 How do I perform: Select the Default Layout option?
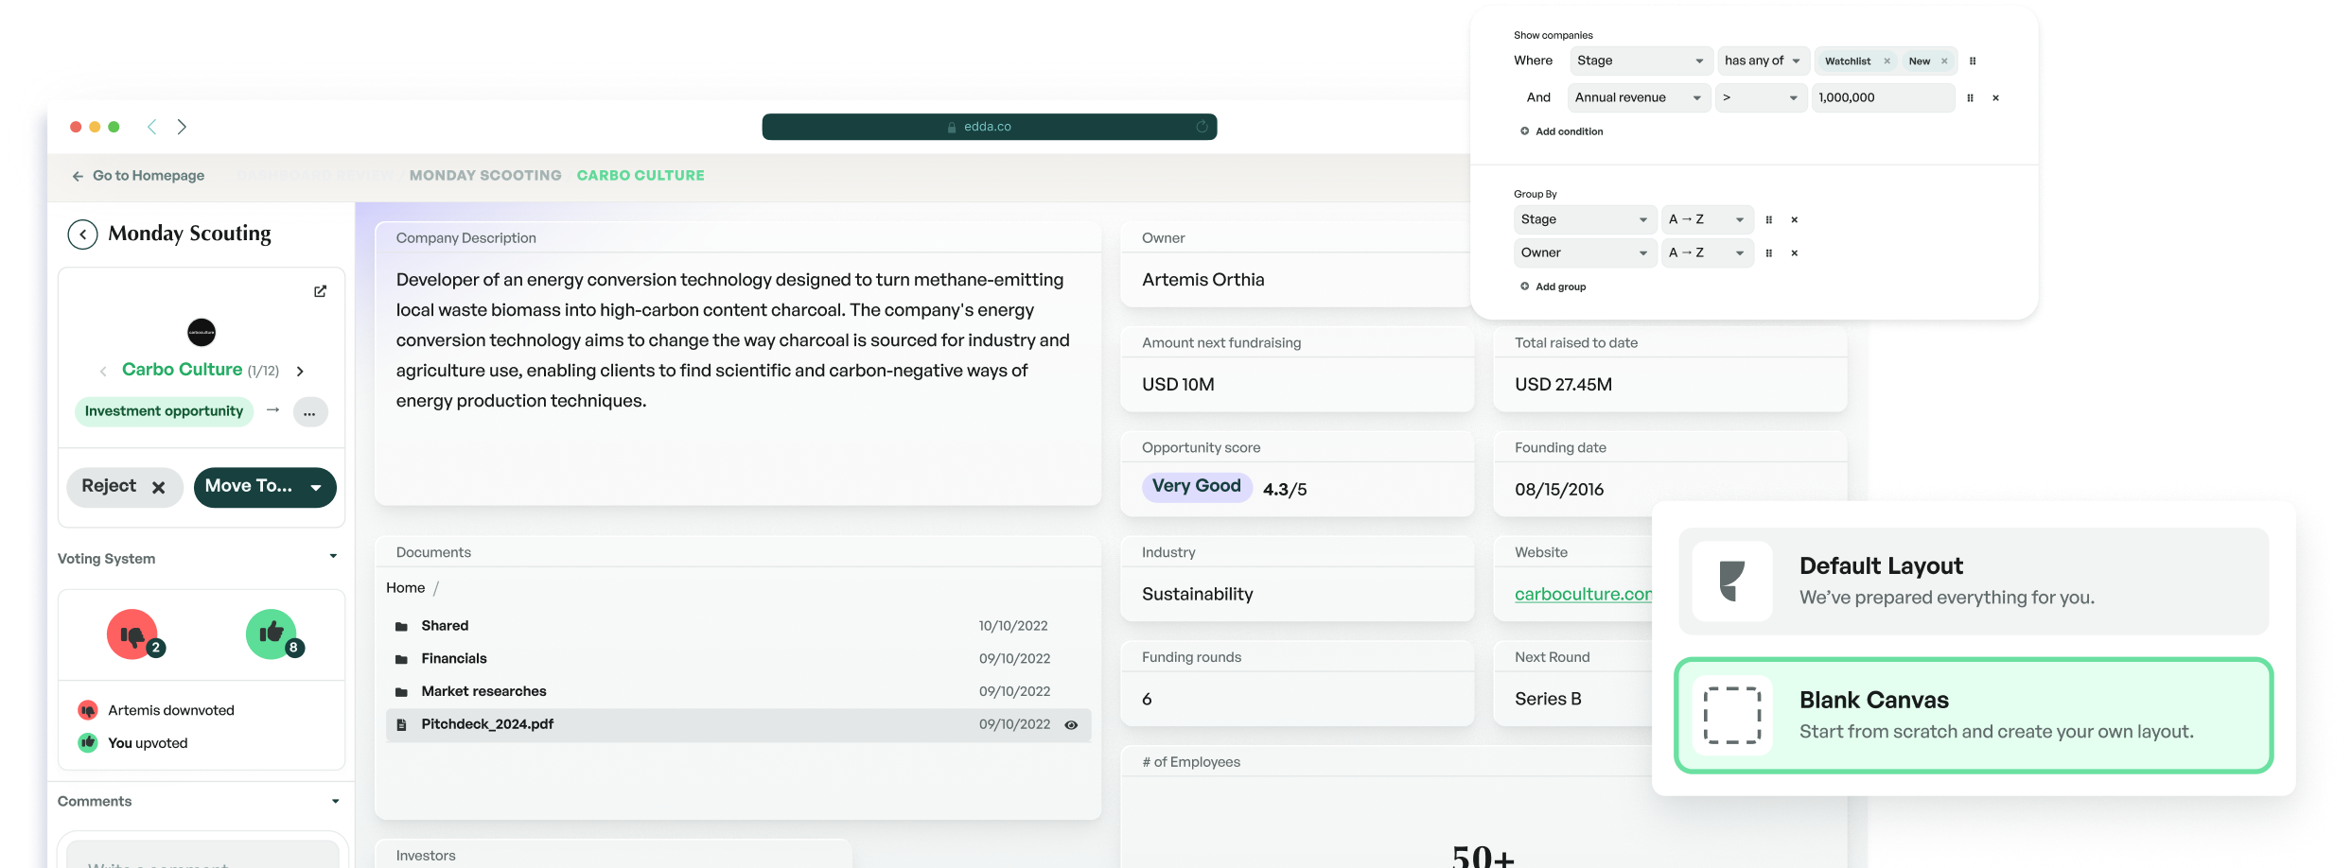tap(1974, 582)
